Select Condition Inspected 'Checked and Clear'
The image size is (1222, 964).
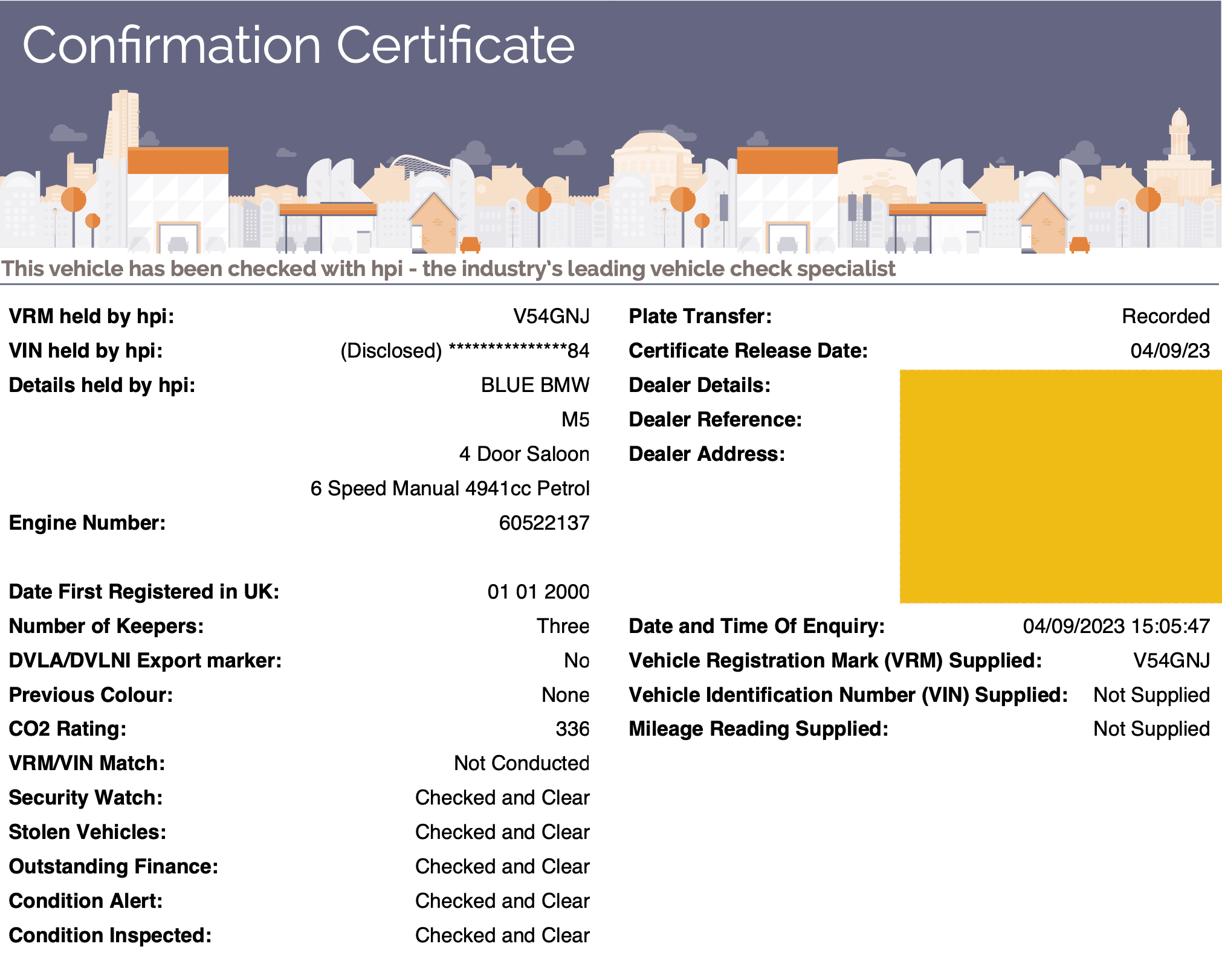pos(502,936)
